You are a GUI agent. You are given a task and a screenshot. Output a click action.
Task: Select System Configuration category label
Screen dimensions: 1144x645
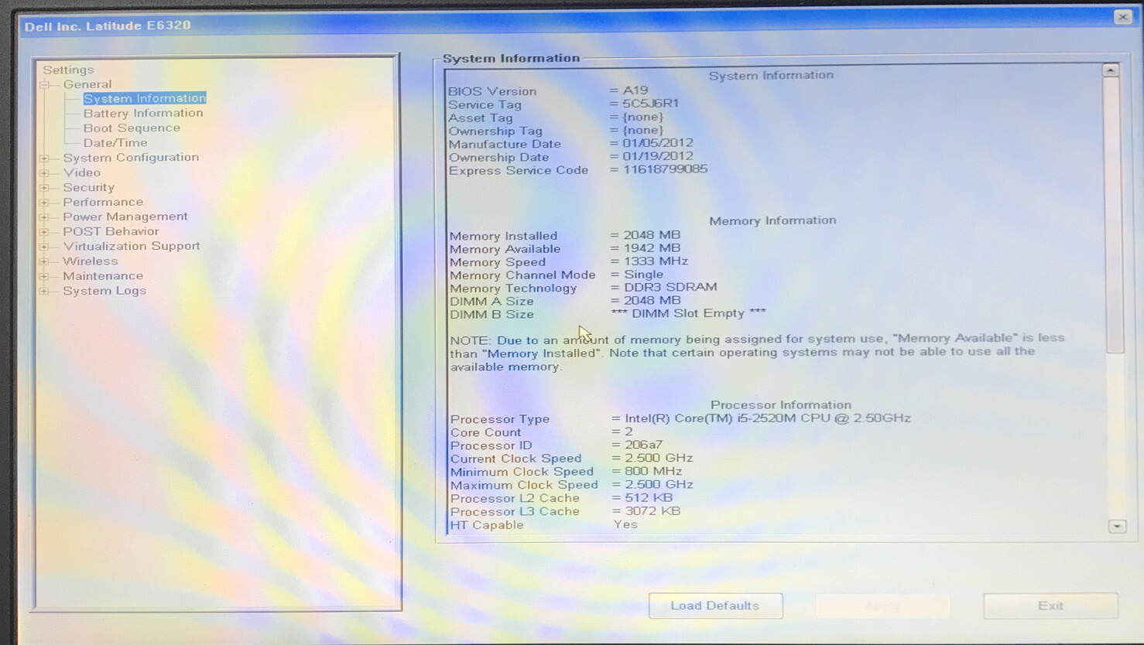point(131,157)
